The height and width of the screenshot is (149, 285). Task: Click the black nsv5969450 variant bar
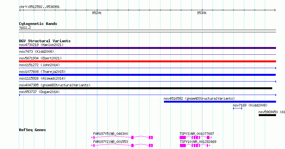(267, 115)
